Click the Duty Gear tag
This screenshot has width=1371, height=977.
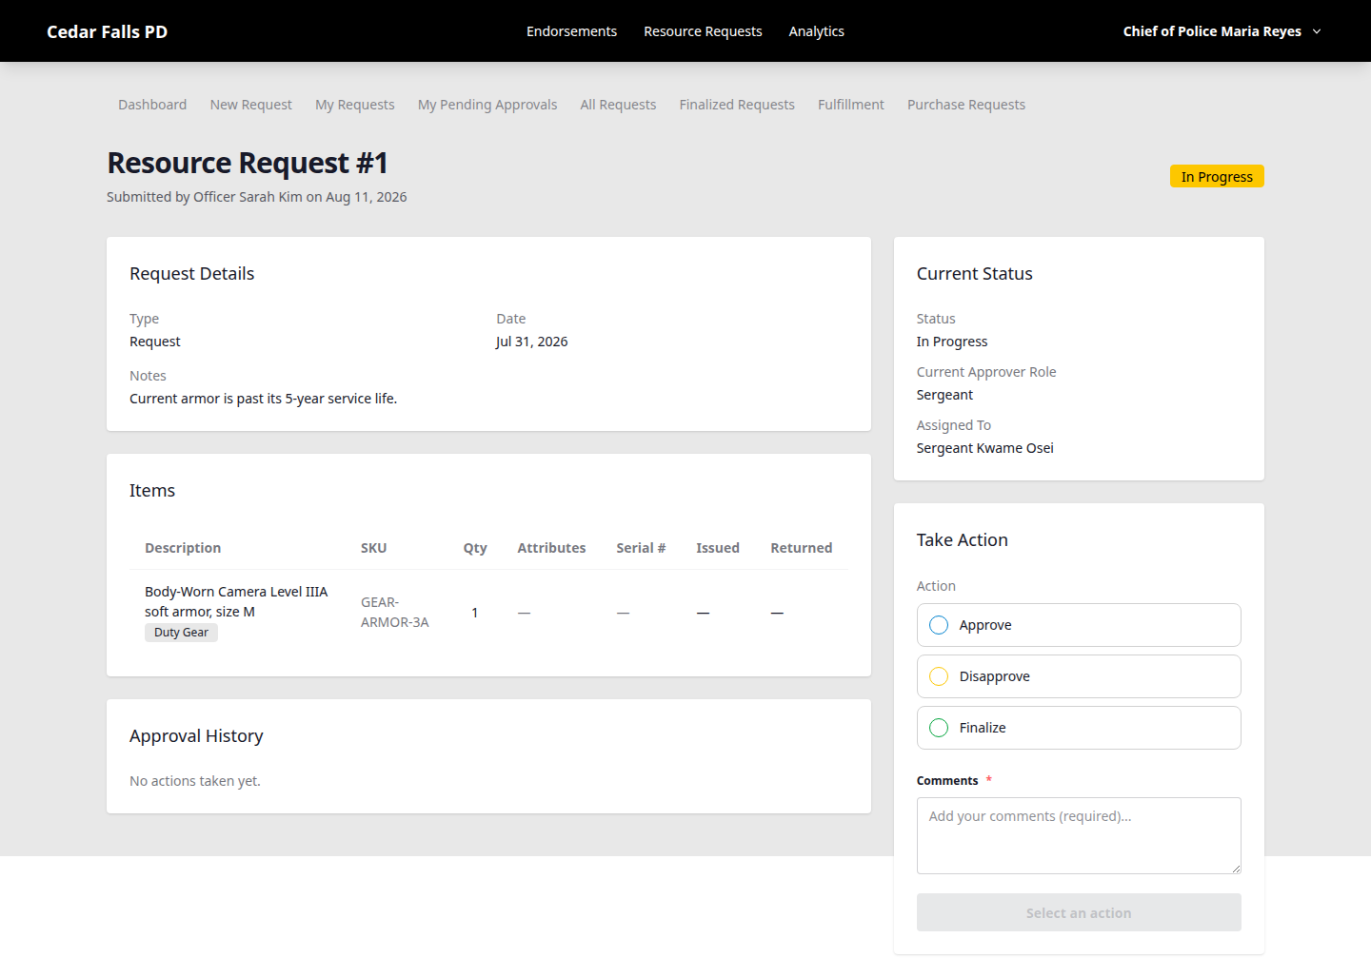[x=181, y=633]
